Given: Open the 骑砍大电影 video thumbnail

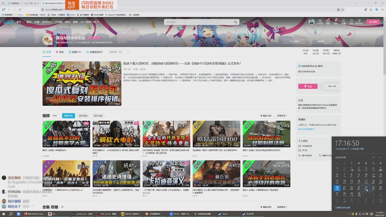Looking at the screenshot, I should (x=116, y=134).
